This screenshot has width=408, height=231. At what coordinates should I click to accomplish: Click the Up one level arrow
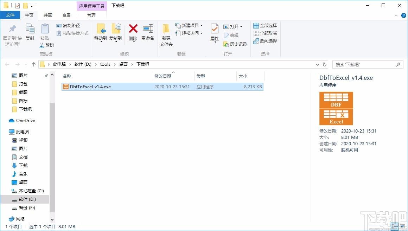pos(33,64)
